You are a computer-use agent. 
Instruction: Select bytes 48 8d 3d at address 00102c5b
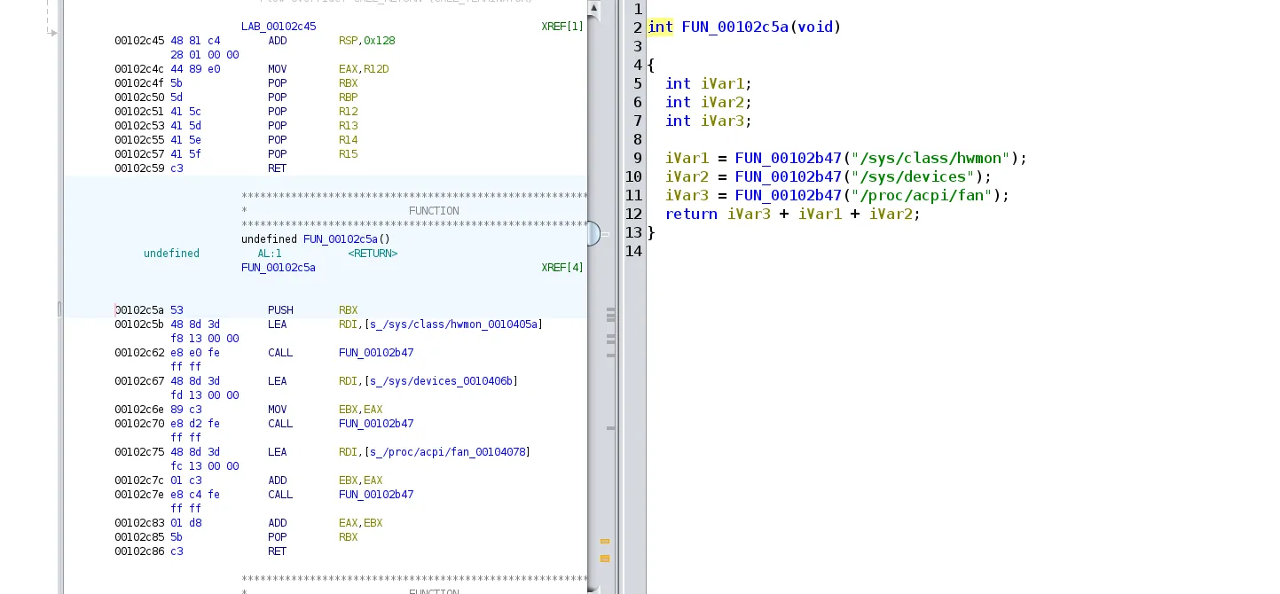195,324
